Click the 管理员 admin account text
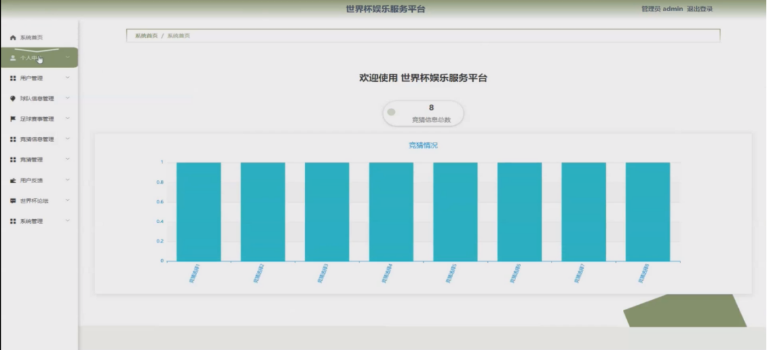 [x=662, y=9]
